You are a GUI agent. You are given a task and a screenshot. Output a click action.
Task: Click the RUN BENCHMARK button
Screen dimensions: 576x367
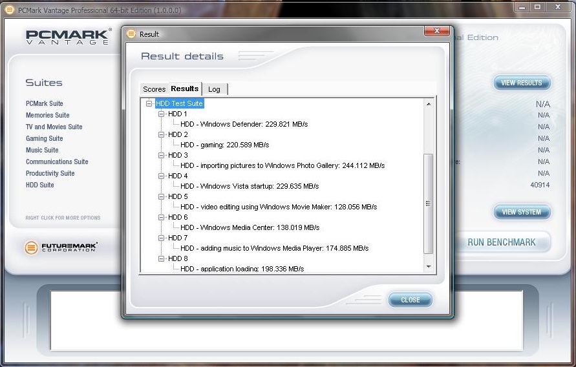click(502, 242)
